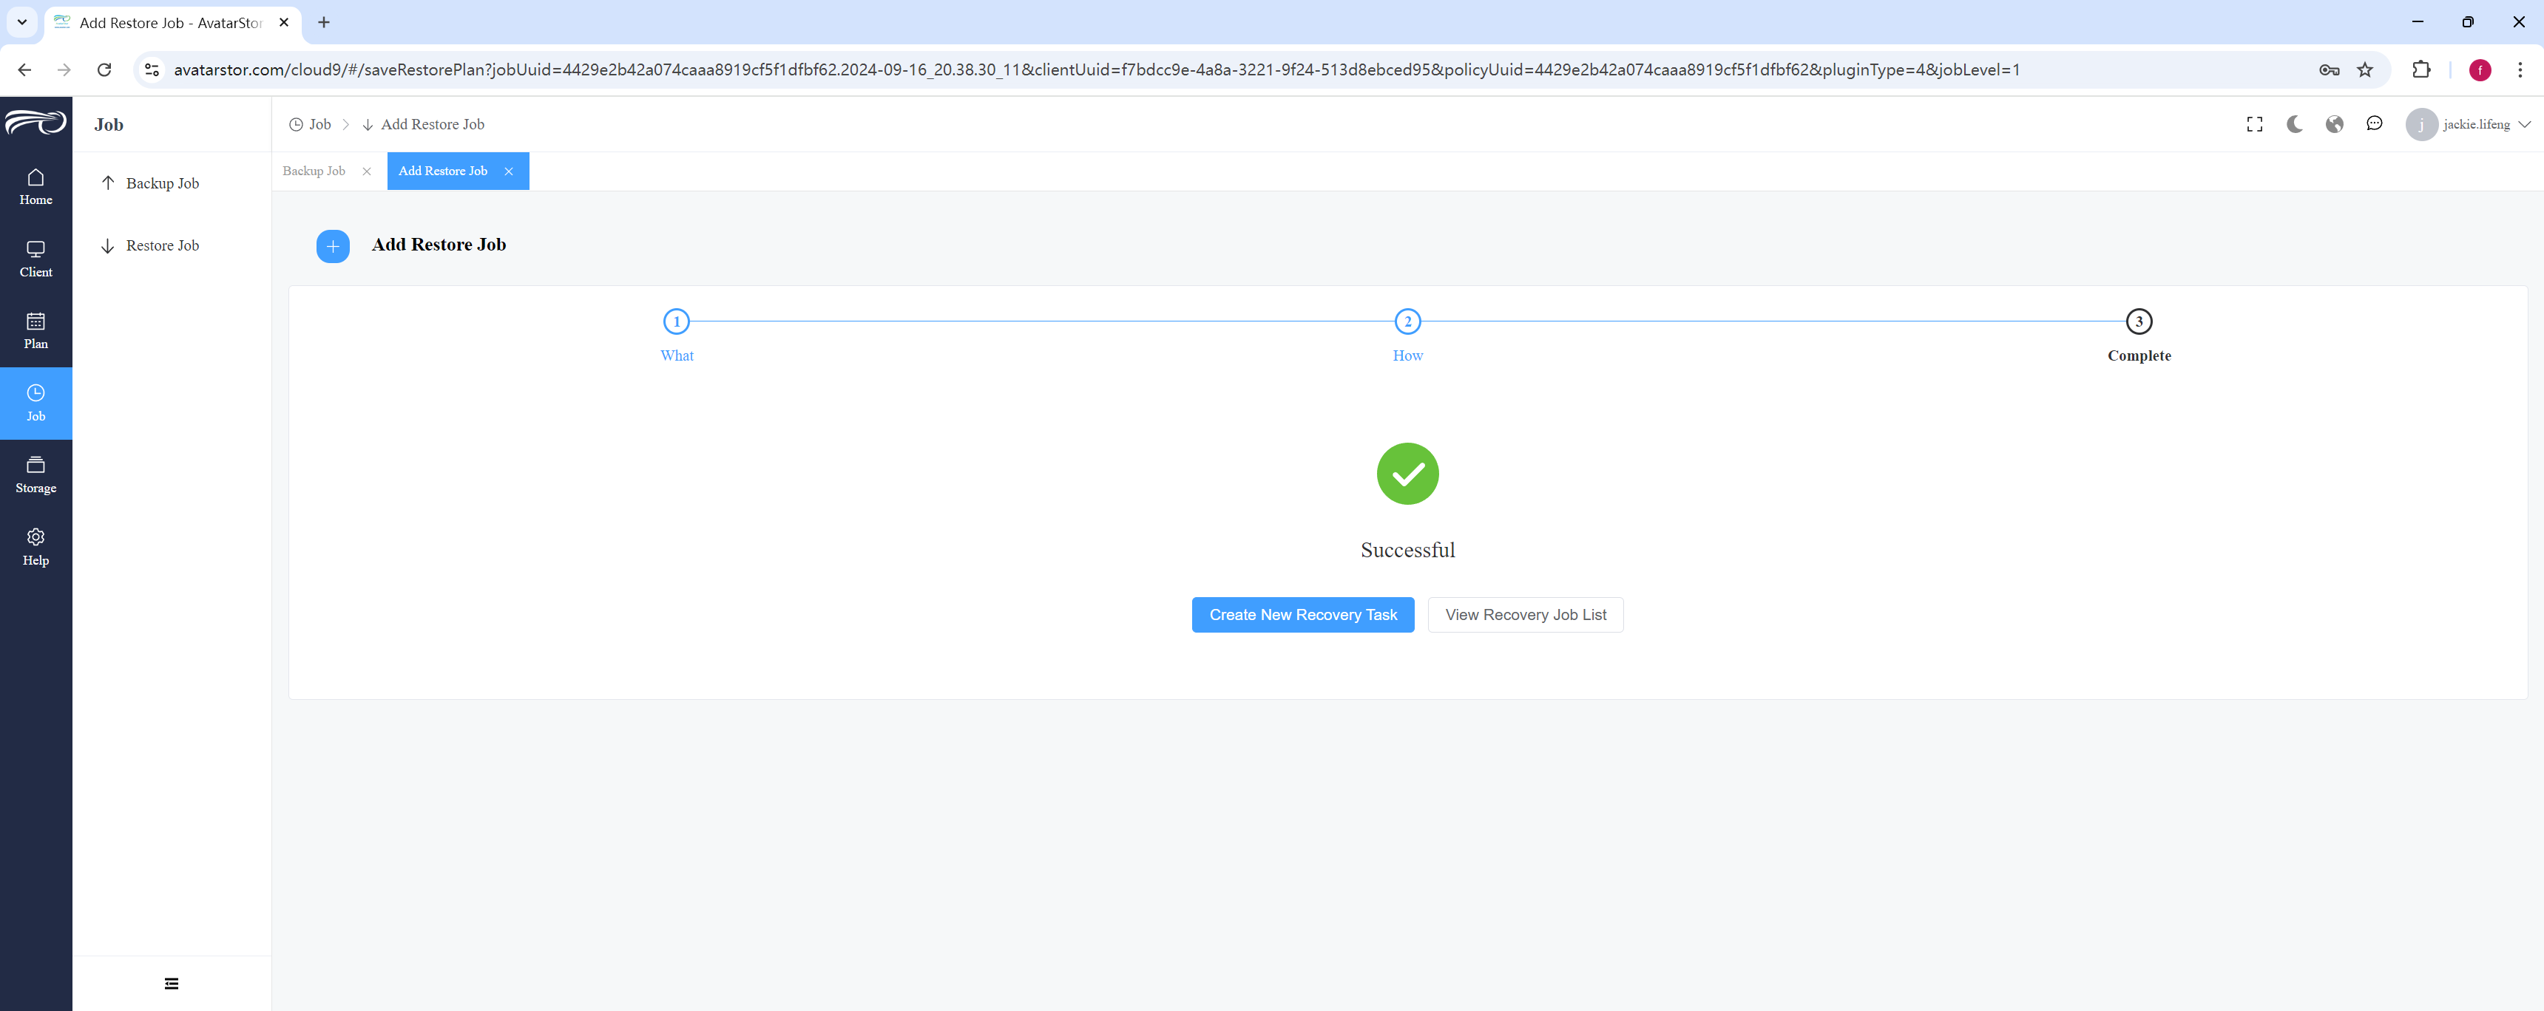Image resolution: width=2544 pixels, height=1011 pixels.
Task: Click Create New Recovery Task button
Action: [x=1302, y=615]
